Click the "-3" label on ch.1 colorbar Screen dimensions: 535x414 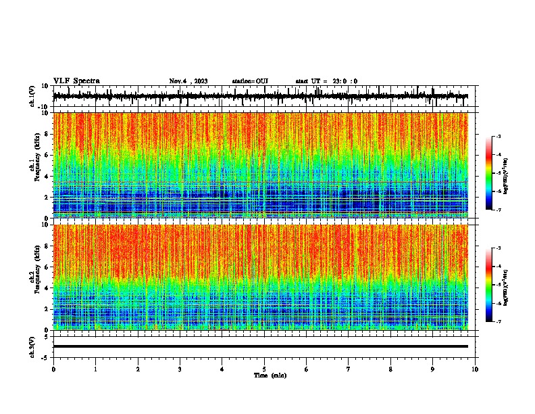point(499,137)
